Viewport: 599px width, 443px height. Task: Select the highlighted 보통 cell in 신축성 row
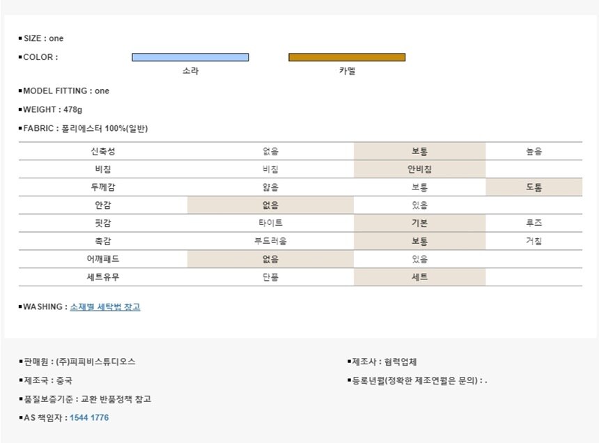[x=419, y=151]
